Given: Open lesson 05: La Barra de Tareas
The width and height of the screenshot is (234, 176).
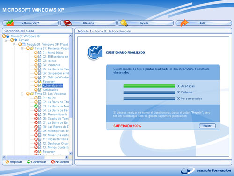Looking at the screenshot, I should click(56, 69).
